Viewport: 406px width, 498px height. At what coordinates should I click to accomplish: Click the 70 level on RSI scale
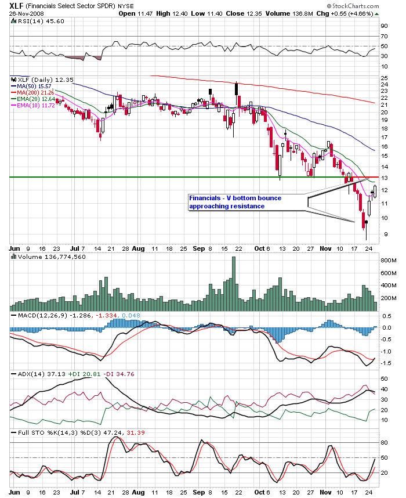coord(384,37)
